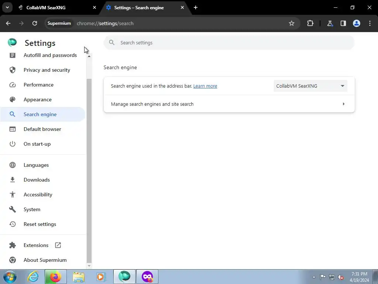Open the three-dot browser menu
This screenshot has height=284, width=378.
pyautogui.click(x=370, y=23)
